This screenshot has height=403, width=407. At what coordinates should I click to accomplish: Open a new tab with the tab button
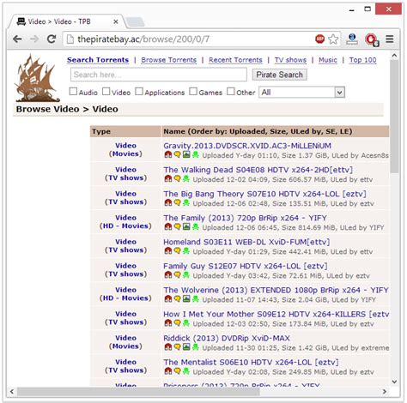tap(135, 21)
